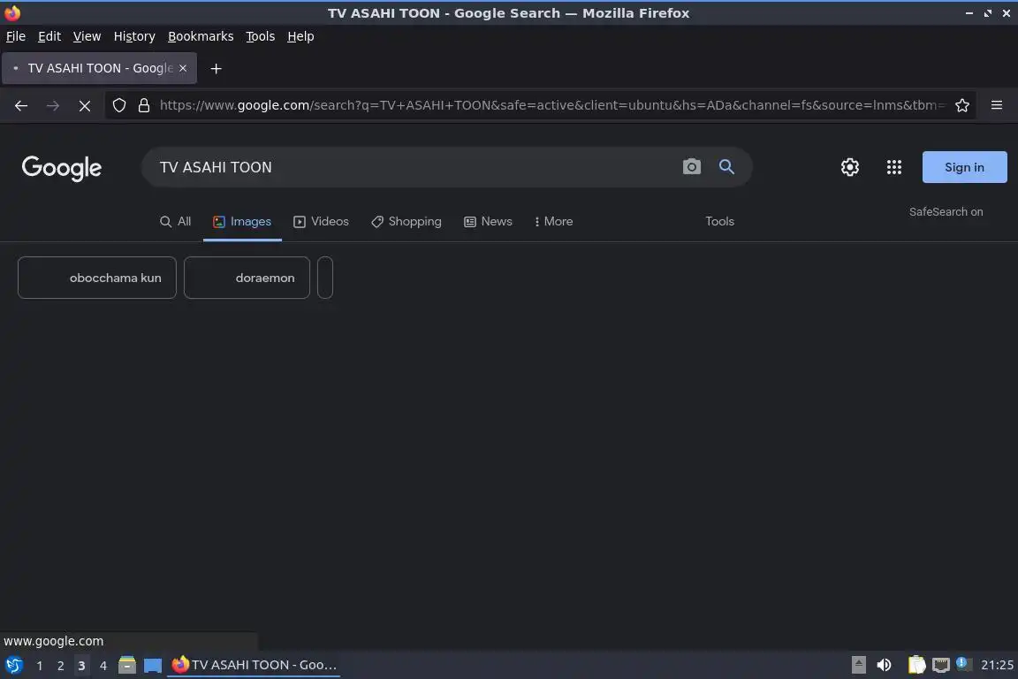Close the TV ASAHI TOON tab
Screen dimensions: 1018x679
[x=183, y=68]
